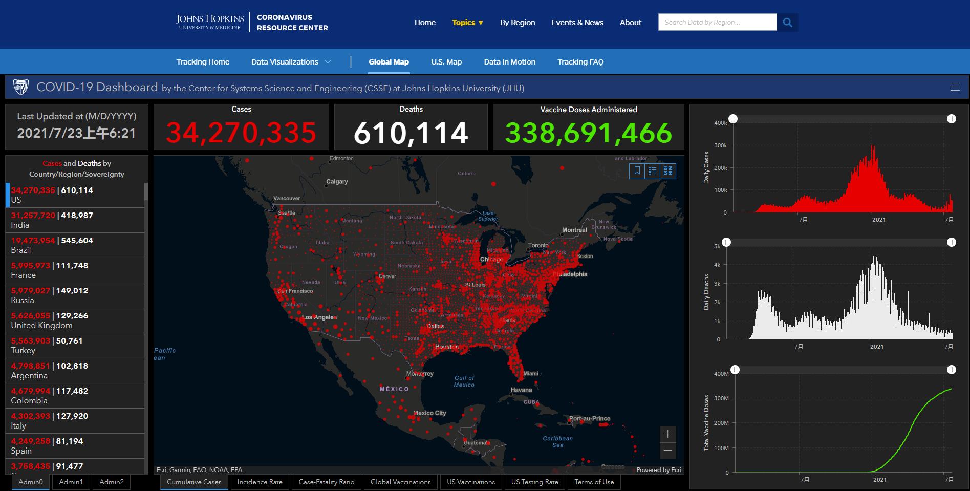This screenshot has height=491, width=970.
Task: Zoom out with the map minus button
Action: (x=667, y=451)
